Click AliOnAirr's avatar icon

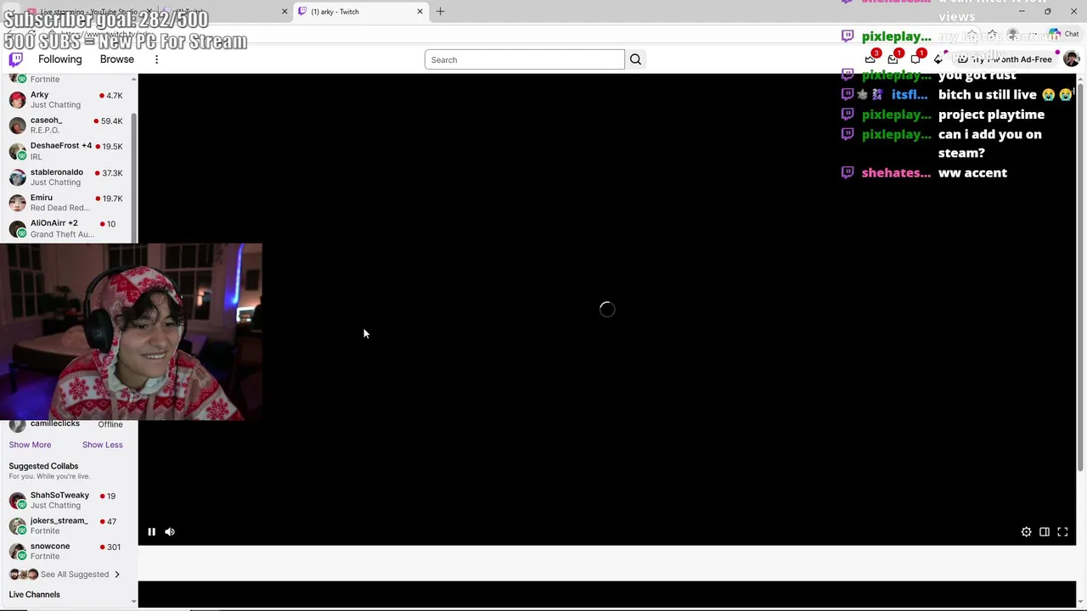coord(17,228)
